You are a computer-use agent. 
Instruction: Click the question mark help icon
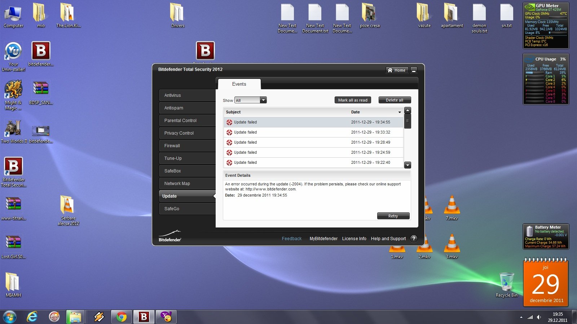(414, 238)
